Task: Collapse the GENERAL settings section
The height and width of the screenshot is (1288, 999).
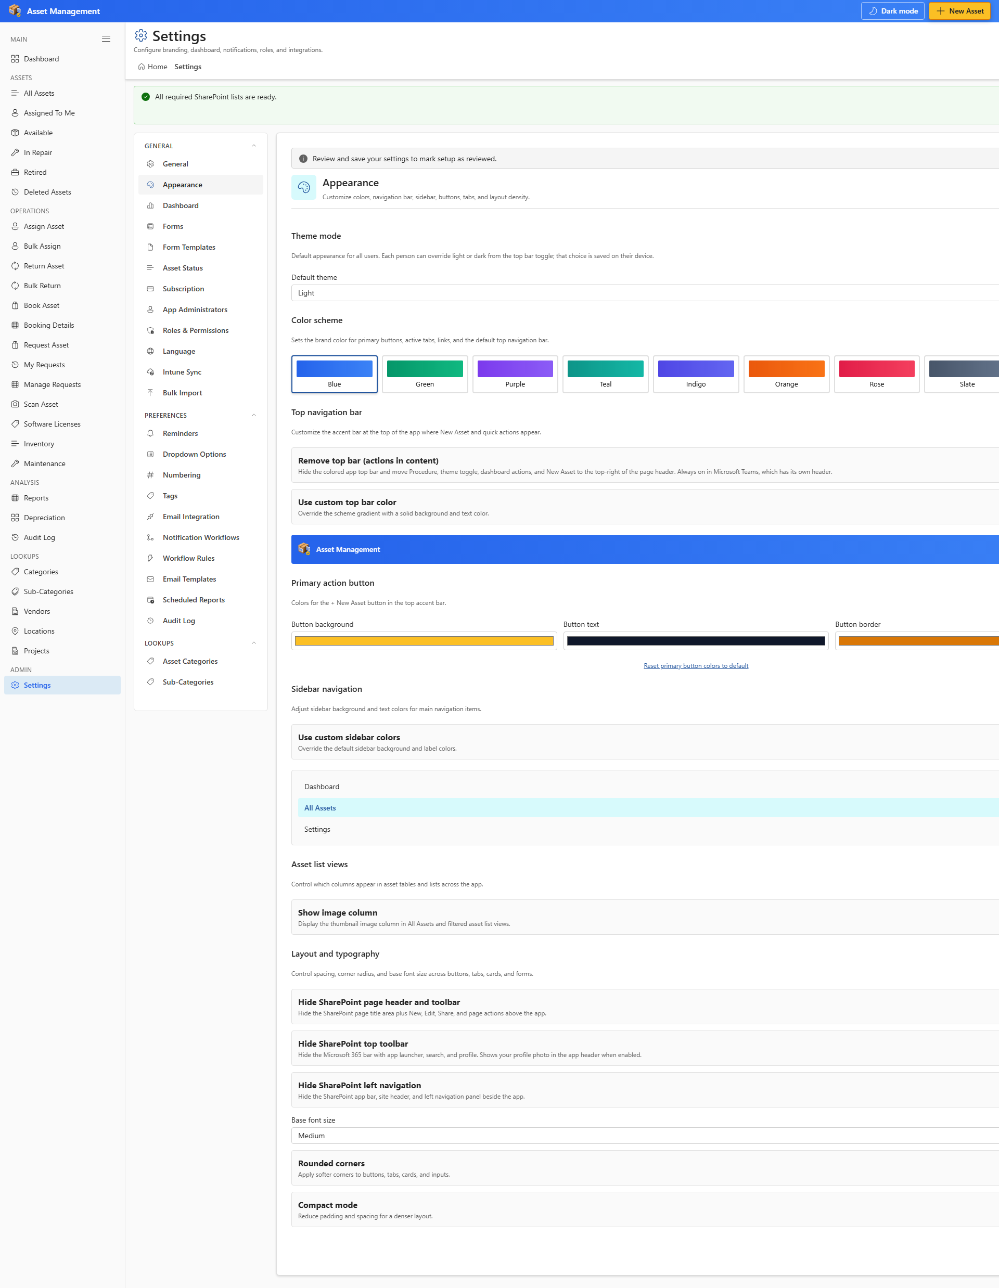Action: pos(253,146)
